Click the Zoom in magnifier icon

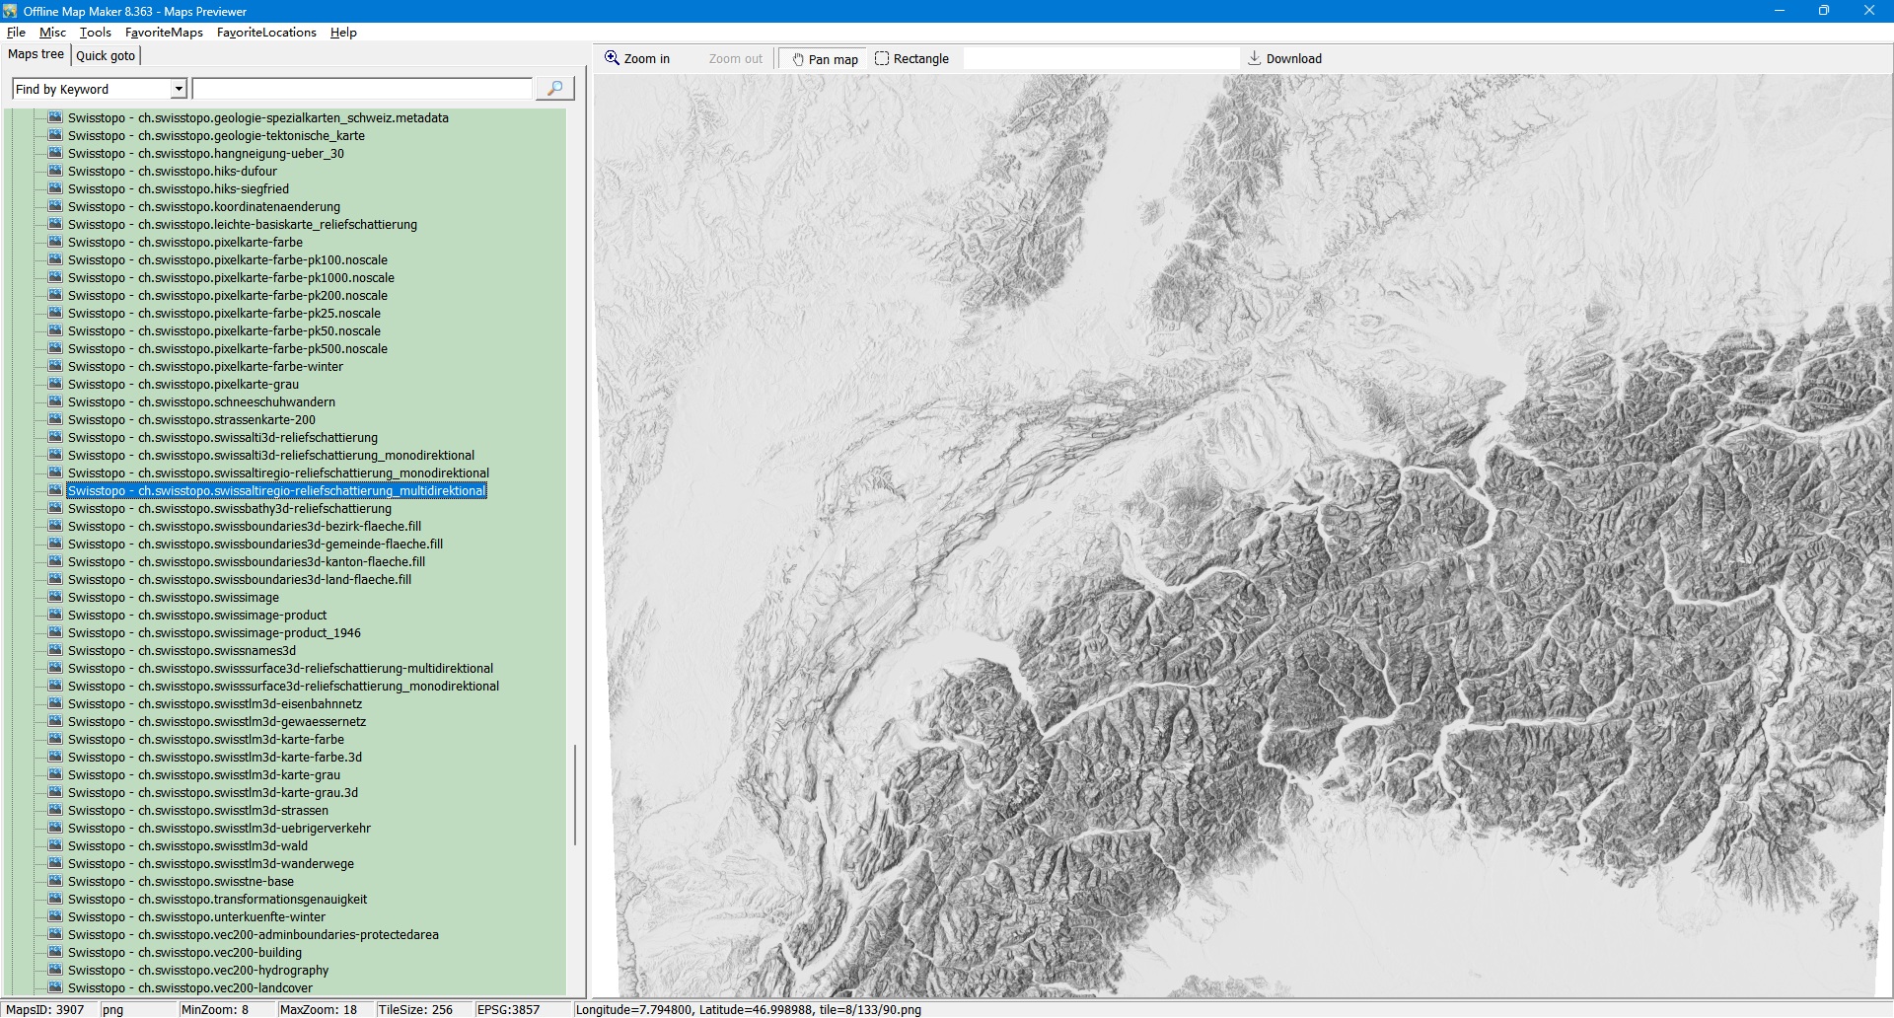(612, 58)
